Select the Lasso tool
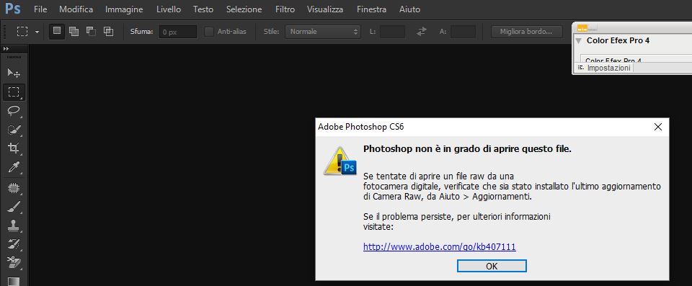 coord(14,111)
